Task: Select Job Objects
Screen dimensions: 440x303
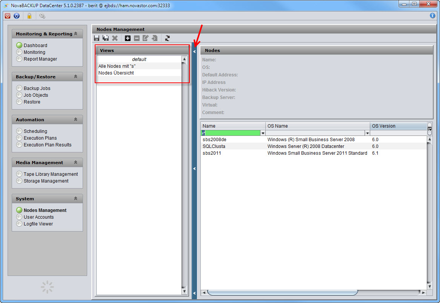Action: (32, 95)
